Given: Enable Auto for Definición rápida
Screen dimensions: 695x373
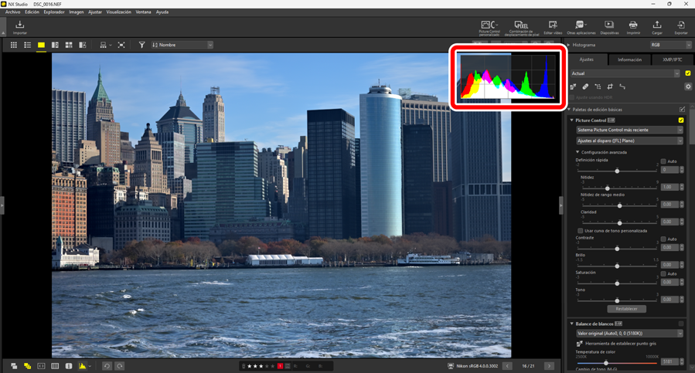Looking at the screenshot, I should tap(663, 161).
